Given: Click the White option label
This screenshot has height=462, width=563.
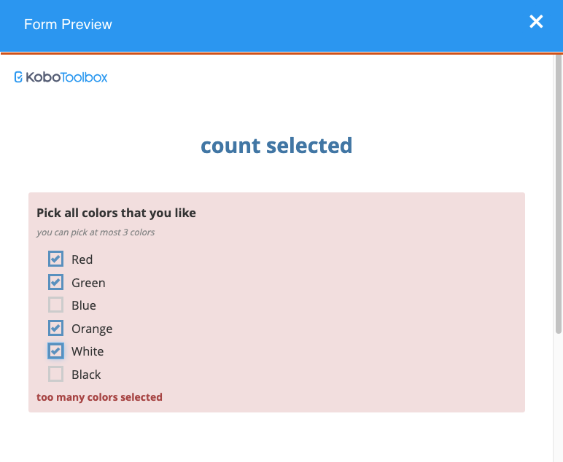Looking at the screenshot, I should 88,351.
